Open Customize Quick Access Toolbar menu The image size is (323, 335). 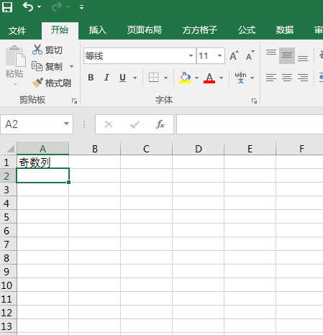point(81,7)
